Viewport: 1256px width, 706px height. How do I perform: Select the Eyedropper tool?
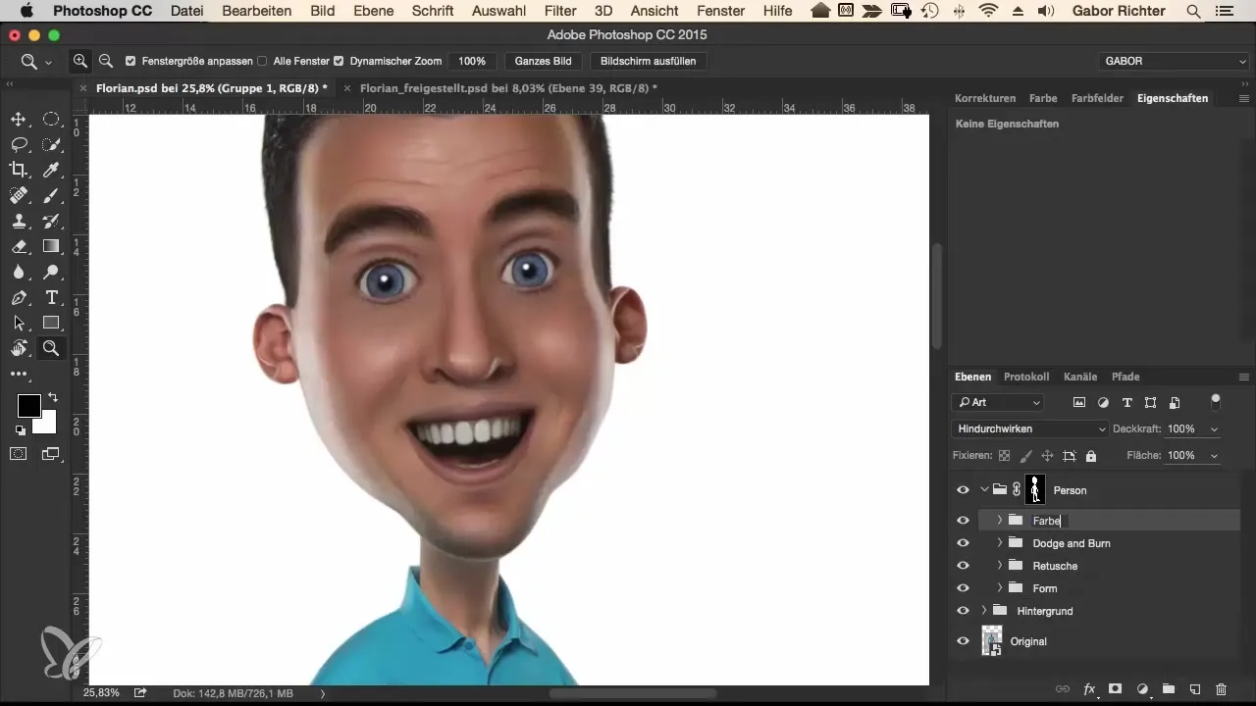[51, 170]
